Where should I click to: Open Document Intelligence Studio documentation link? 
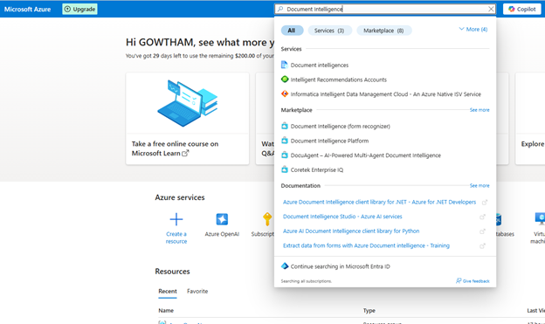tap(342, 217)
